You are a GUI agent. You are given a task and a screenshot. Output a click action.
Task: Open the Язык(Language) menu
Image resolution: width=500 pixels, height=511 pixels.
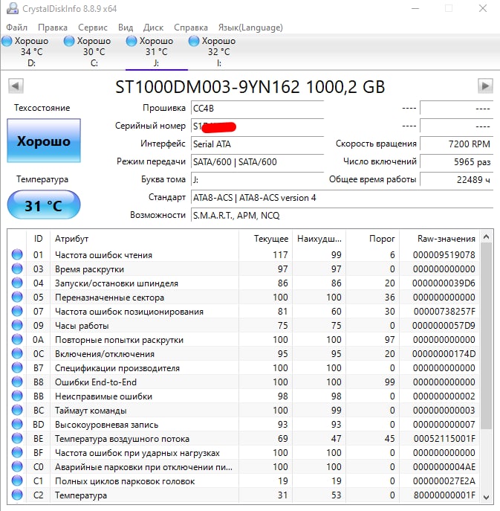[x=250, y=28]
